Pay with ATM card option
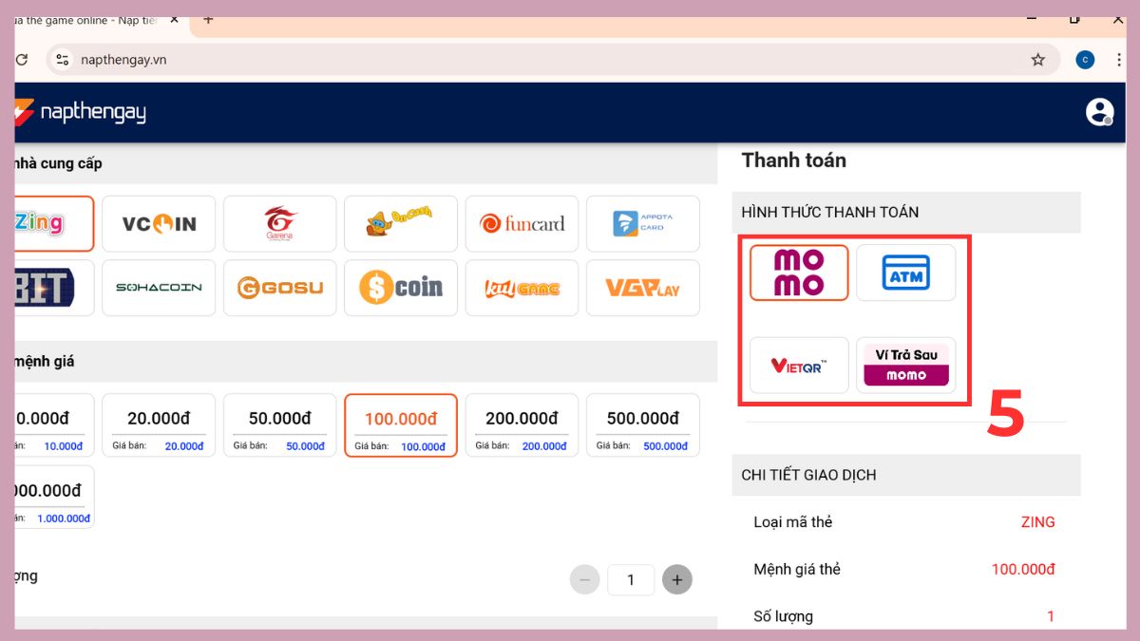 coord(906,273)
